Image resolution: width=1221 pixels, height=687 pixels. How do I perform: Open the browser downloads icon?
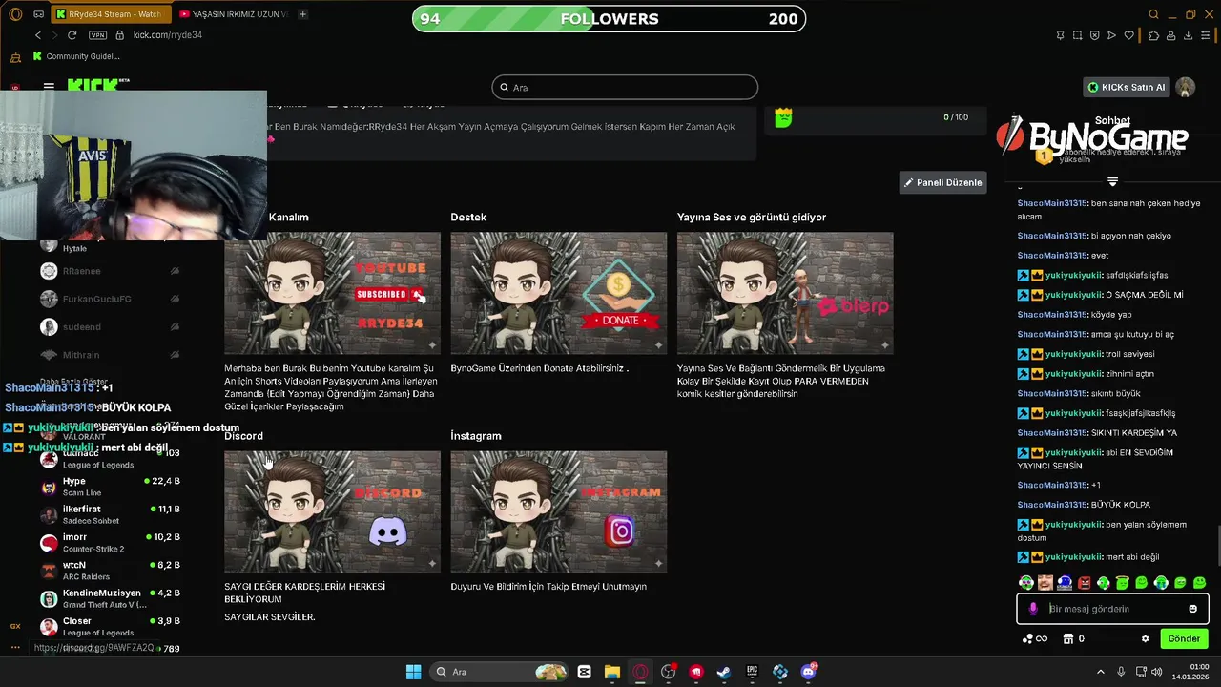tap(1189, 35)
